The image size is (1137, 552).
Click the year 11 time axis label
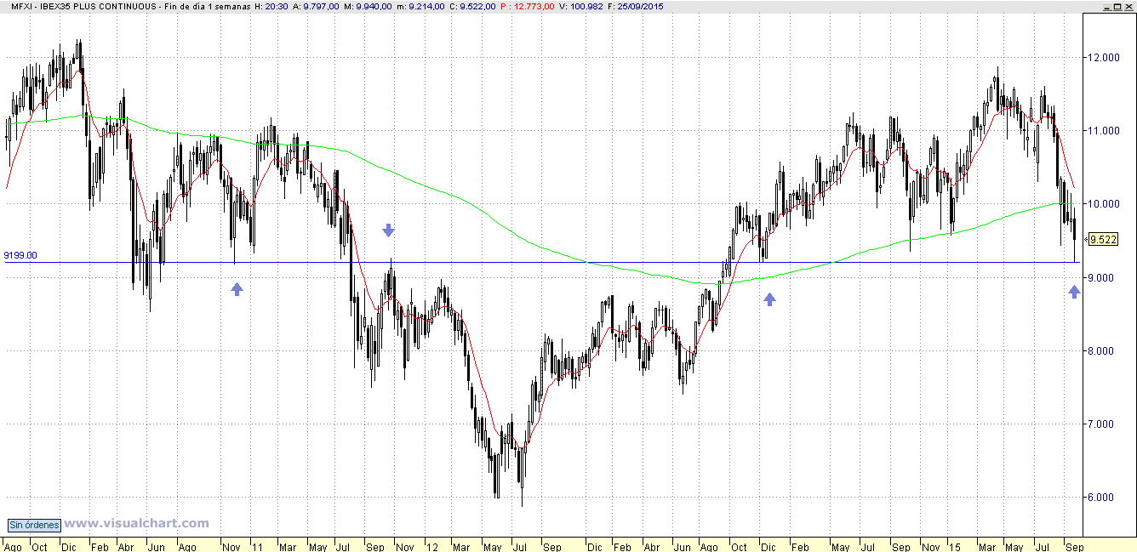(x=258, y=547)
